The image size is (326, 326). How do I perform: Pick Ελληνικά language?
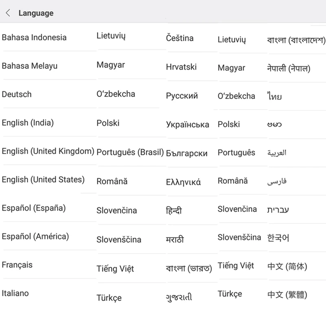coord(183,182)
